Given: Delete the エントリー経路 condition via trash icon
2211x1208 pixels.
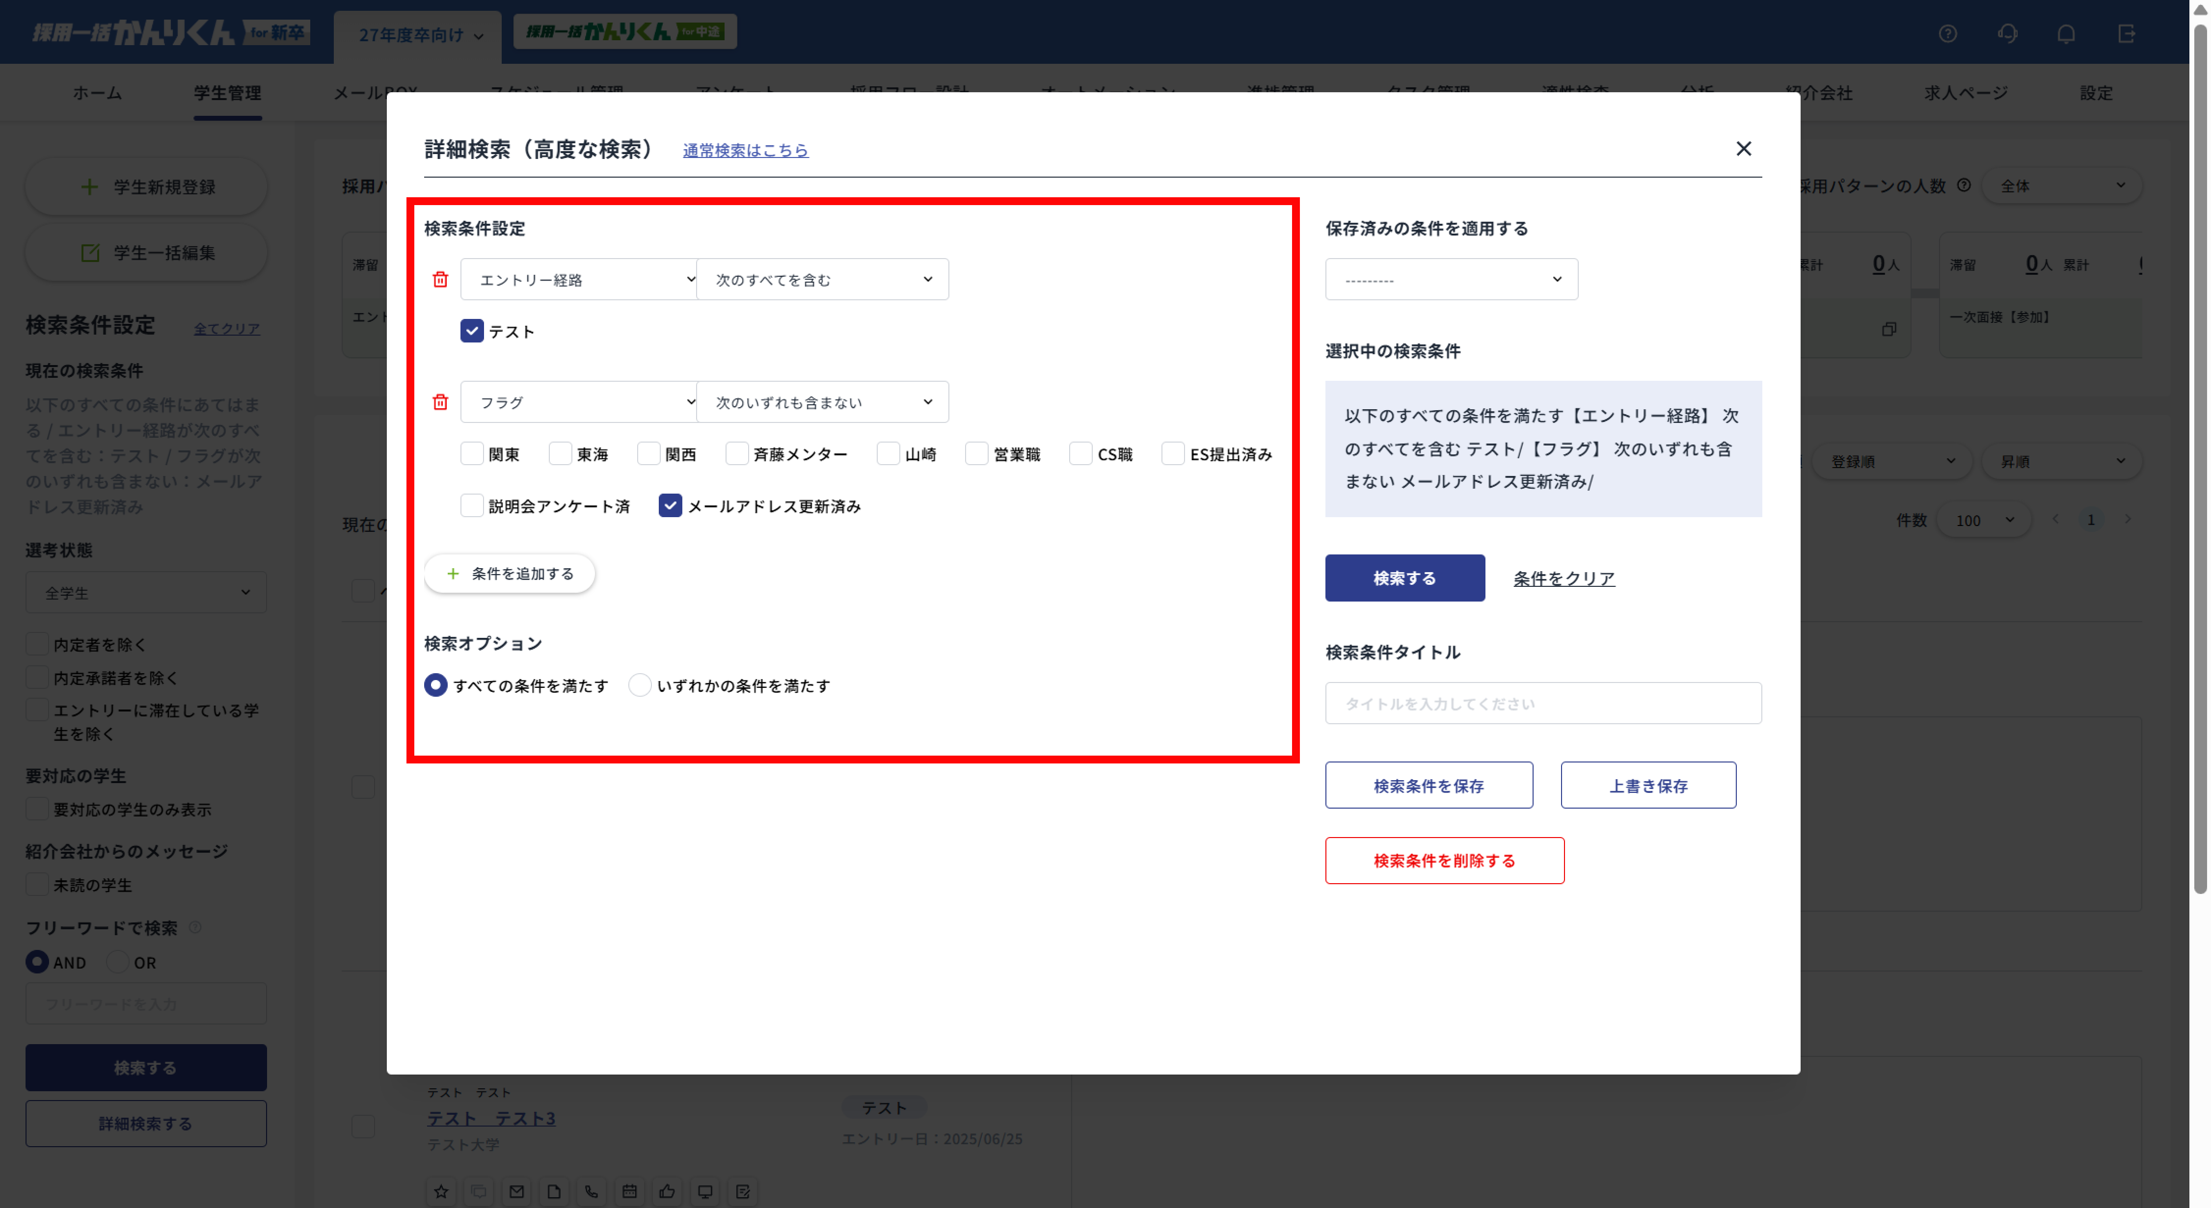Looking at the screenshot, I should point(440,279).
